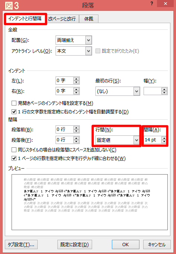Increase the 段落前 spacing value
176x254 pixels.
76,128
